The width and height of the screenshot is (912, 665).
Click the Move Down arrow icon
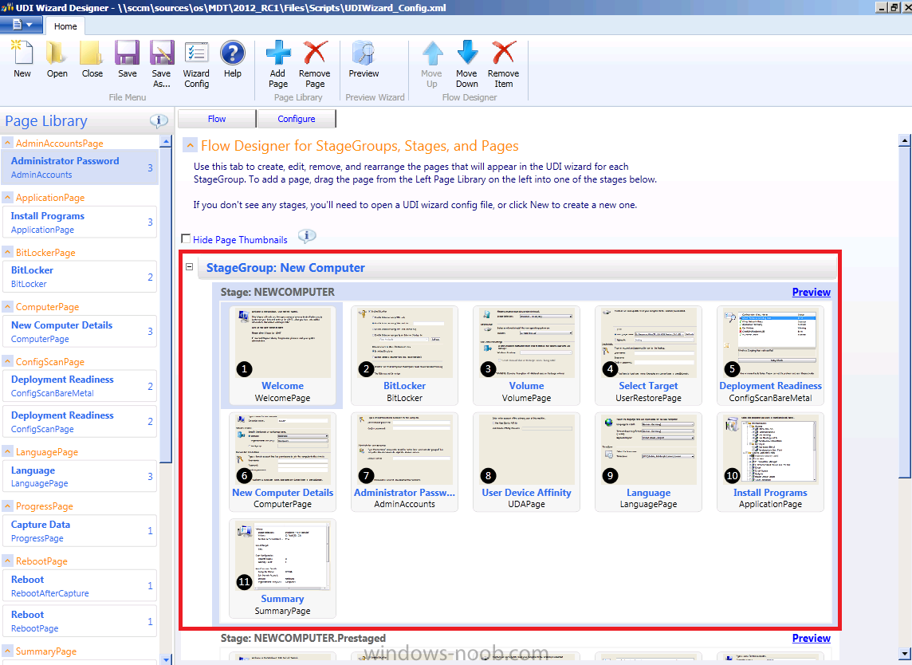(467, 53)
